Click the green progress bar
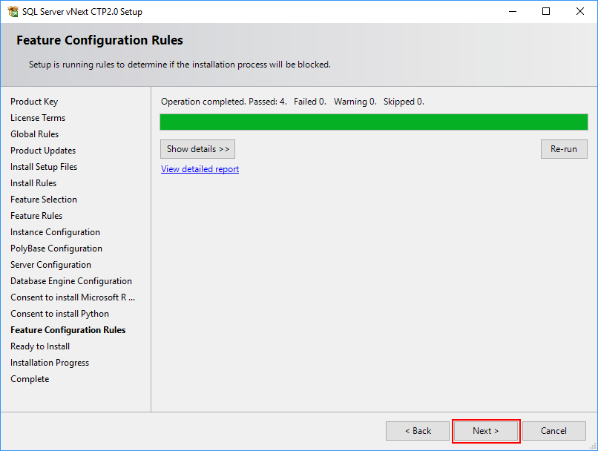Image resolution: width=598 pixels, height=451 pixels. point(373,122)
